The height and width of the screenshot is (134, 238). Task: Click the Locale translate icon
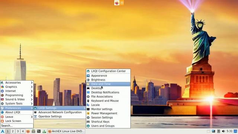click(x=88, y=105)
